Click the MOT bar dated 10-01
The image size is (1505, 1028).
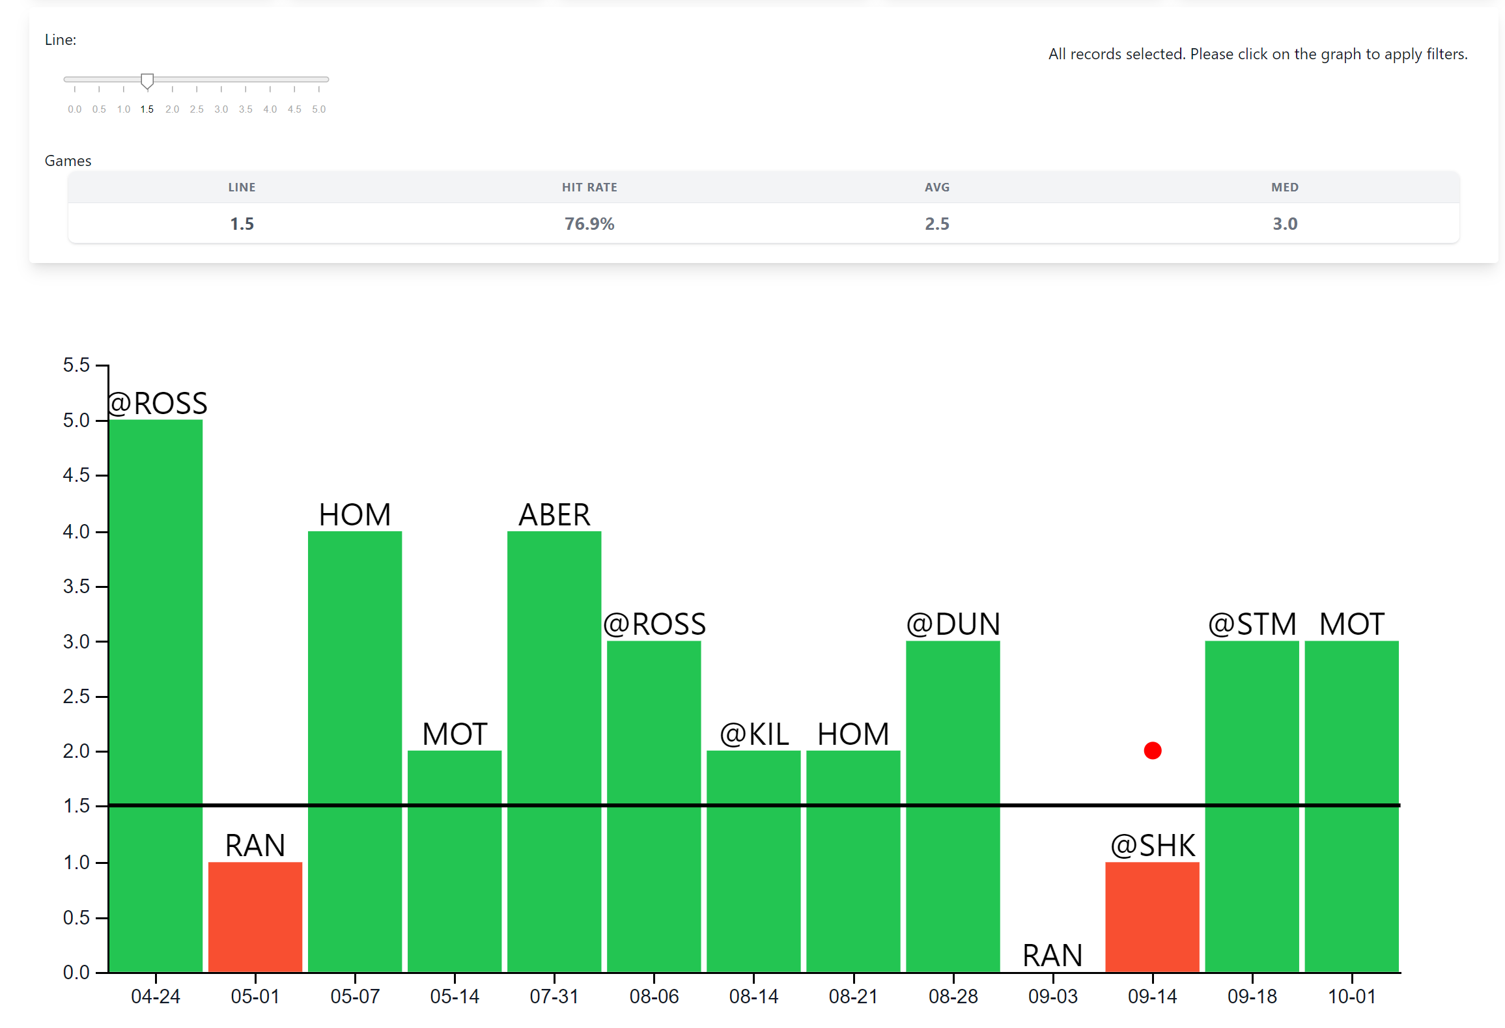point(1351,806)
